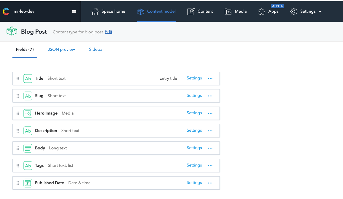Click the Published Date calendar icon
Viewport: 343px width, 199px height.
[28, 183]
